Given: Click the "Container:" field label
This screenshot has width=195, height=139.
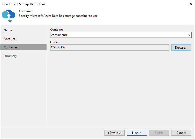Looking at the screenshot, I should (57, 30).
